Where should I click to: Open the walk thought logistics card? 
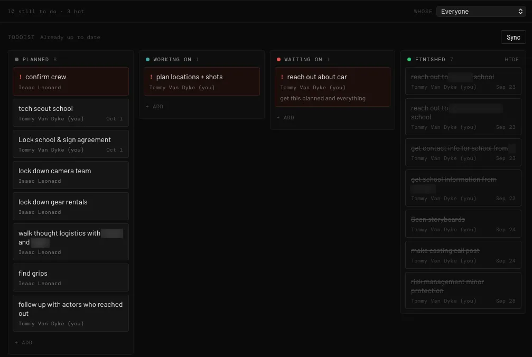(71, 242)
